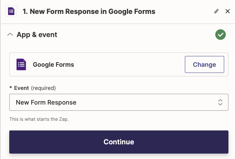Viewport: 235px width, 159px height.
Task: Click the red asterisk before Event
Action: click(10, 88)
